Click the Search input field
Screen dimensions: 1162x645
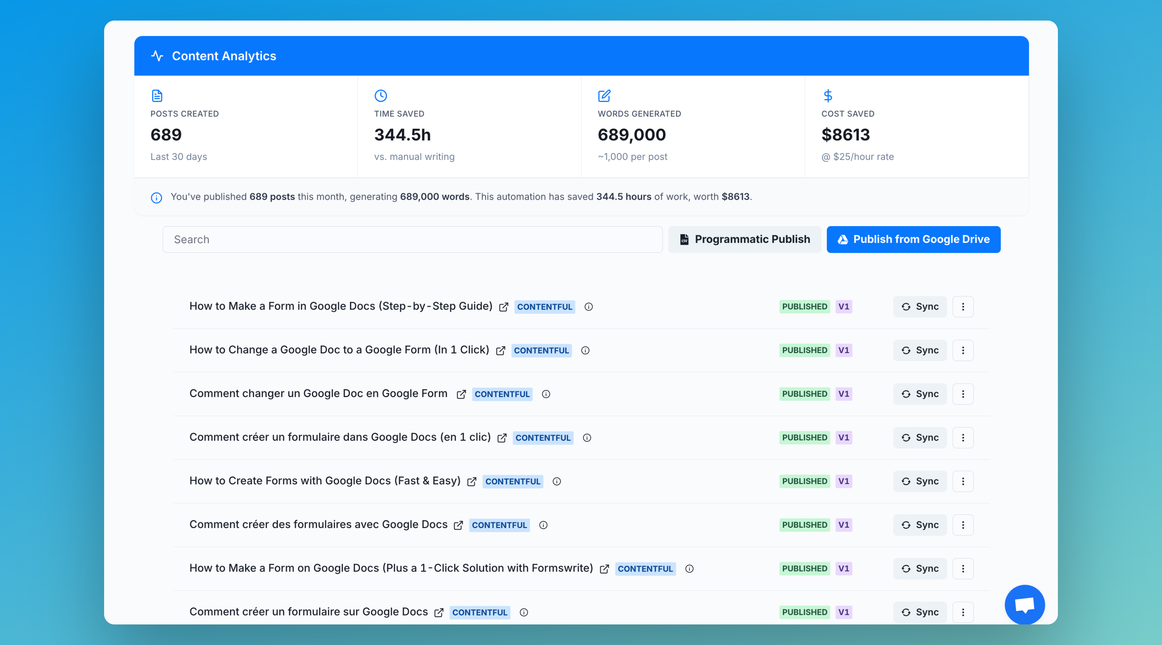click(412, 240)
